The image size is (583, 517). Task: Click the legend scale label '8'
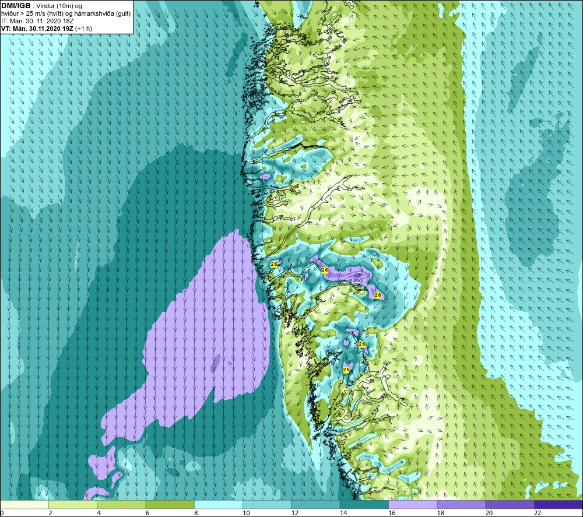[196, 513]
